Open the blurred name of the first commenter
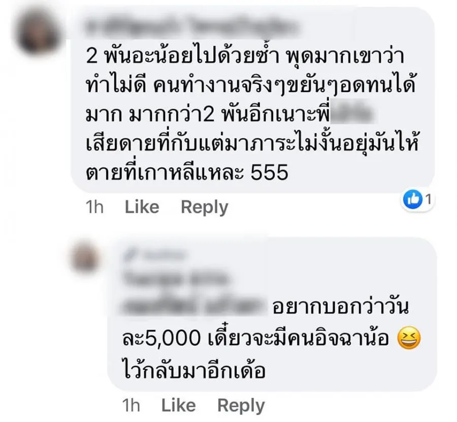 (192, 27)
